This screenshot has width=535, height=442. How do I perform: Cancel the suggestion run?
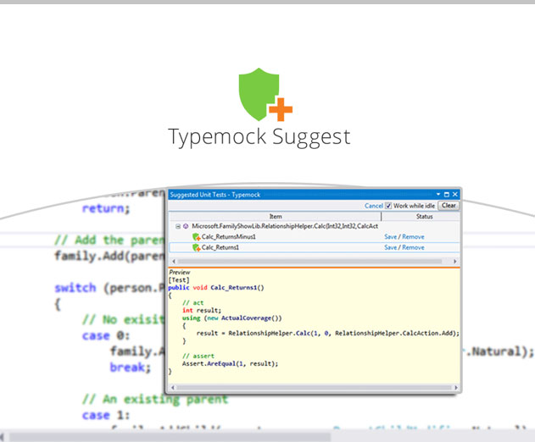point(374,206)
